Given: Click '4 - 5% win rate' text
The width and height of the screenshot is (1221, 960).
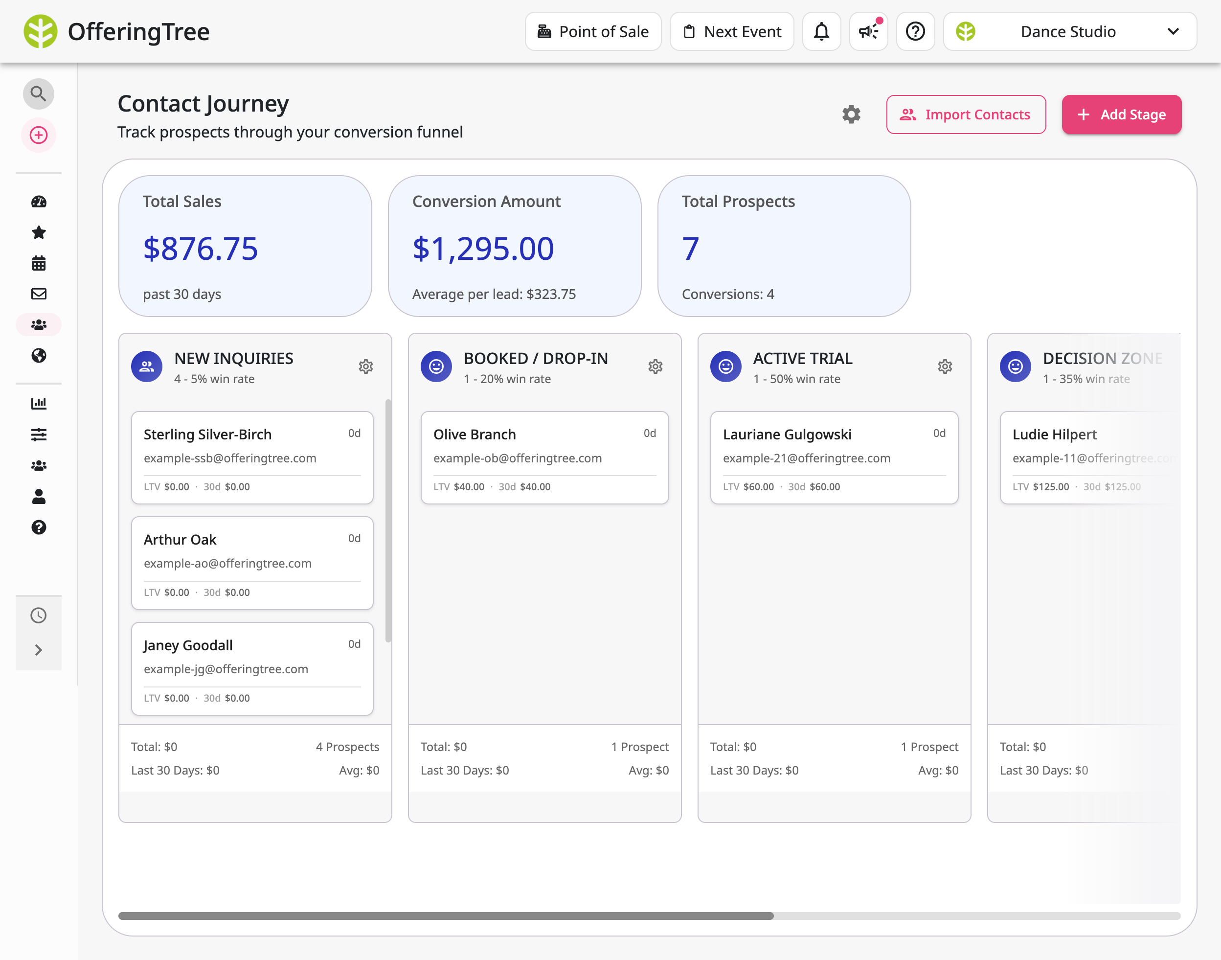Looking at the screenshot, I should pyautogui.click(x=214, y=379).
